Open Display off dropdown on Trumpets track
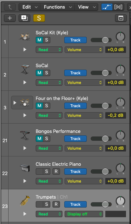 [84, 214]
